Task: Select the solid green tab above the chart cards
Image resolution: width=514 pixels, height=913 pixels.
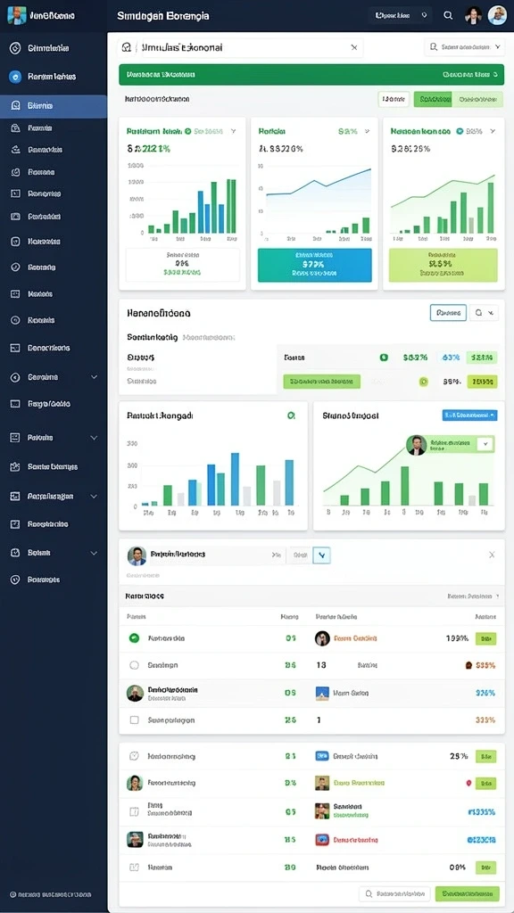Action: (433, 99)
